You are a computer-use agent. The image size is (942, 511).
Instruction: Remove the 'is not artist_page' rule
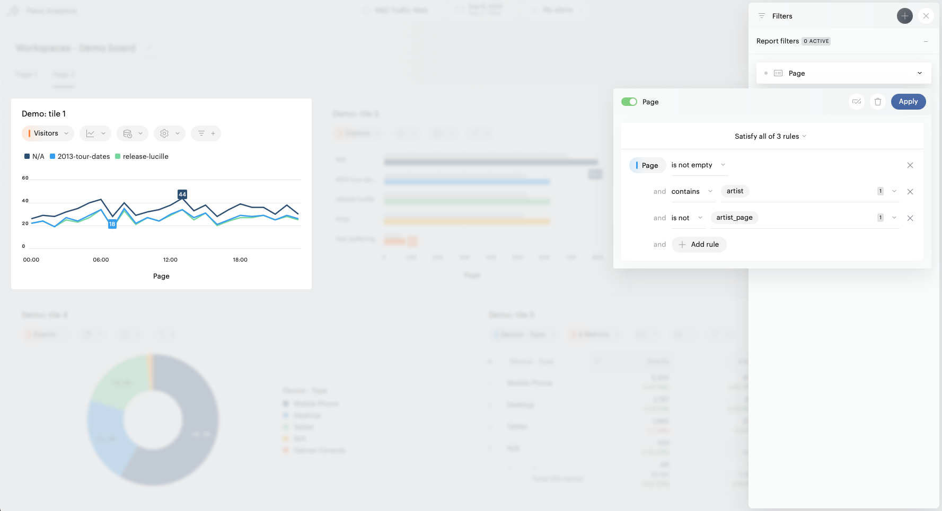tap(910, 218)
